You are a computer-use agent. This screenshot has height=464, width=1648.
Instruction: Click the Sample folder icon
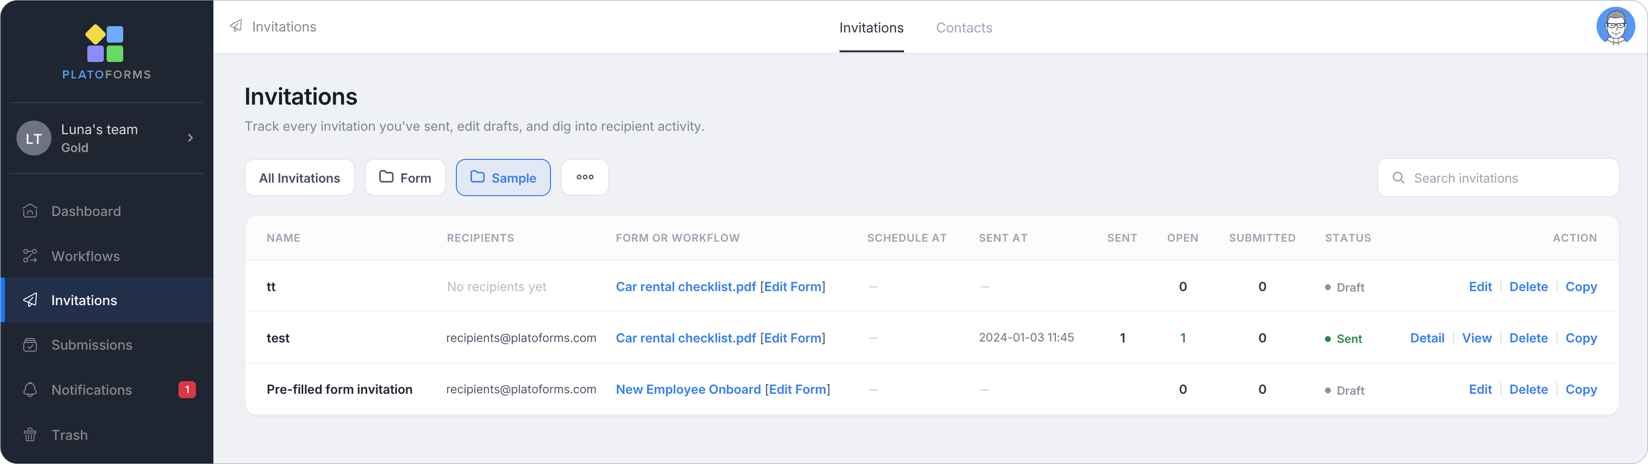click(477, 176)
